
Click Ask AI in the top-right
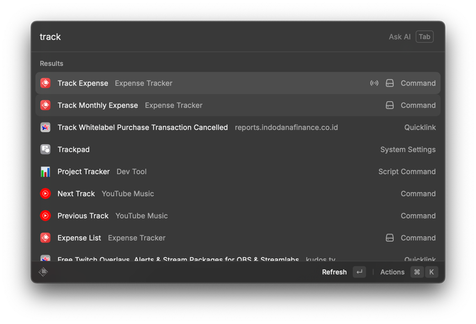[399, 36]
